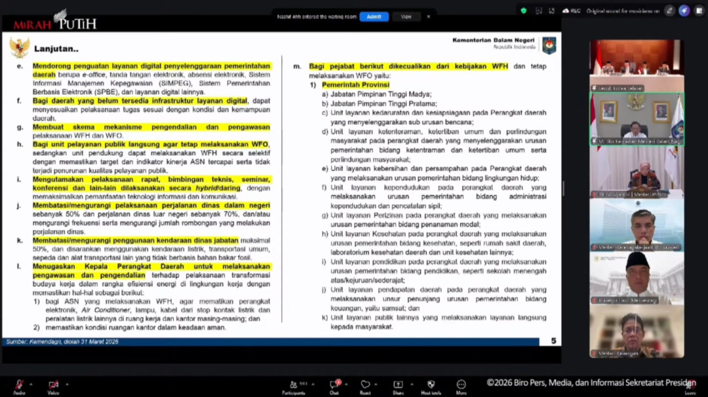Viewport: 708px width, 397px height.
Task: Select the highlighted speaker video thumbnail
Action: pos(636,118)
